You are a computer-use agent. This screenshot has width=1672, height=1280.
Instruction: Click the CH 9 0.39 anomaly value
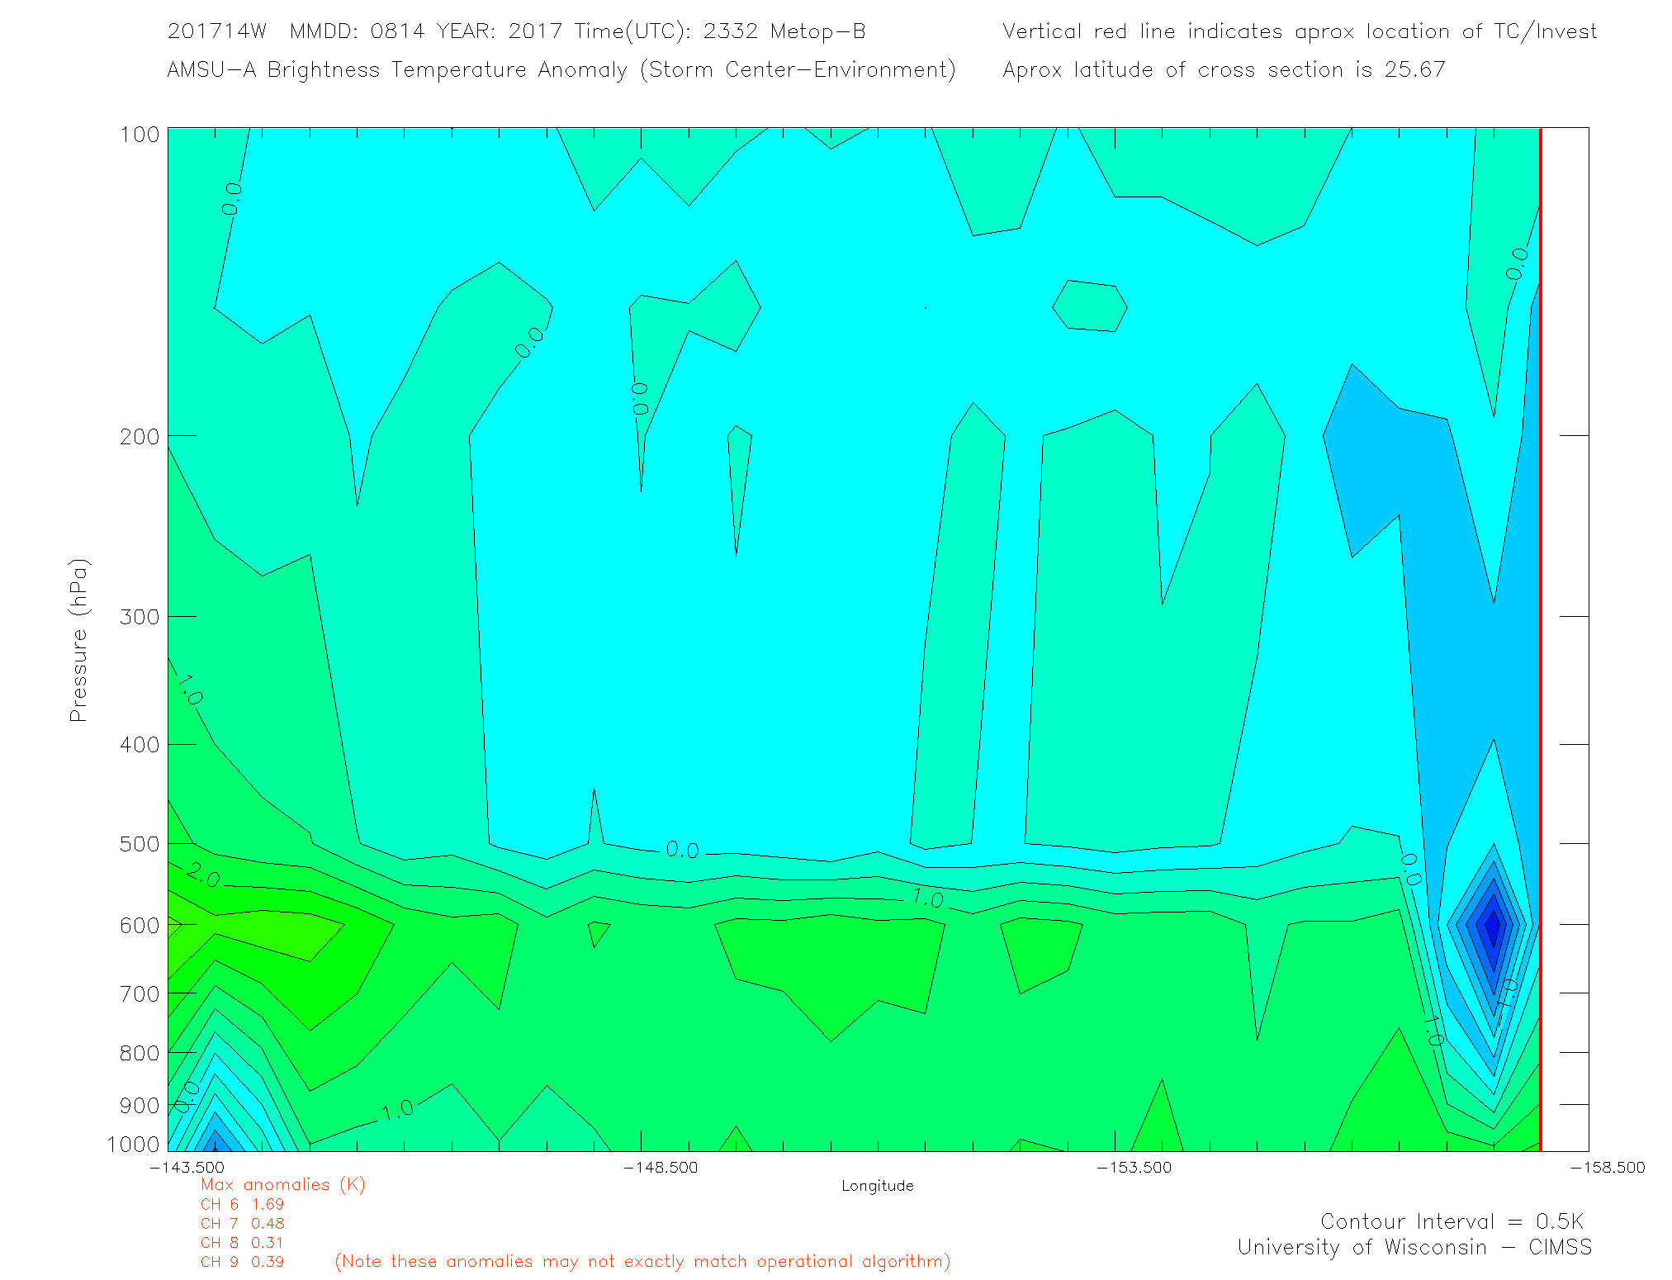pyautogui.click(x=242, y=1262)
